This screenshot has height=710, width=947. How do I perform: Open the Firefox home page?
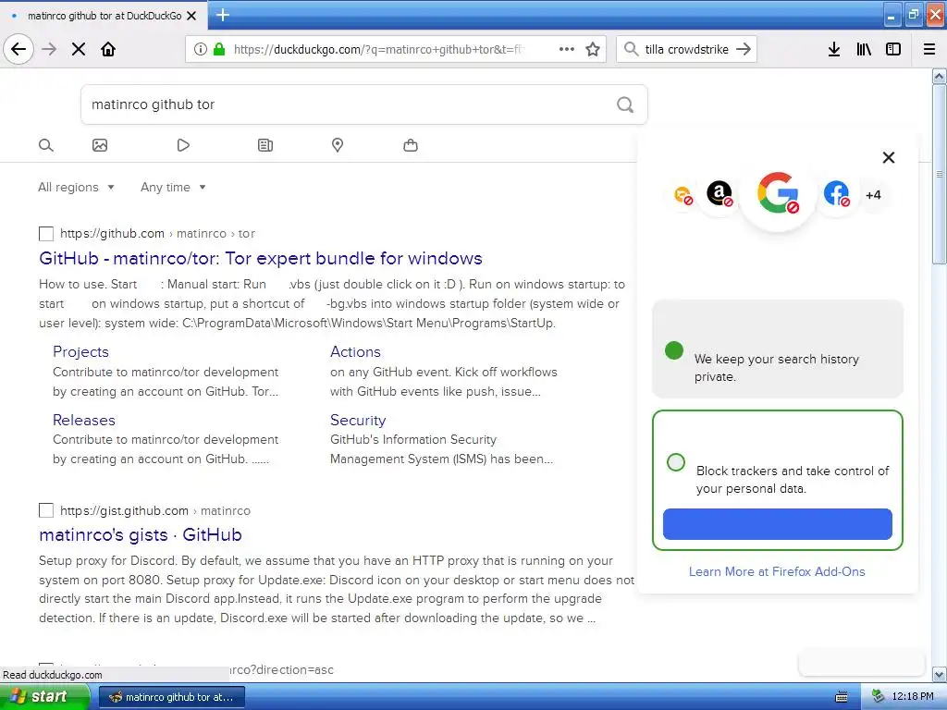(108, 49)
